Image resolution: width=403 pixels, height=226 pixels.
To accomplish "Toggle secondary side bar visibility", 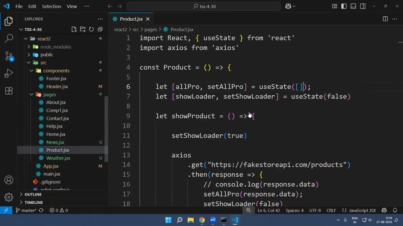I will (363, 6).
